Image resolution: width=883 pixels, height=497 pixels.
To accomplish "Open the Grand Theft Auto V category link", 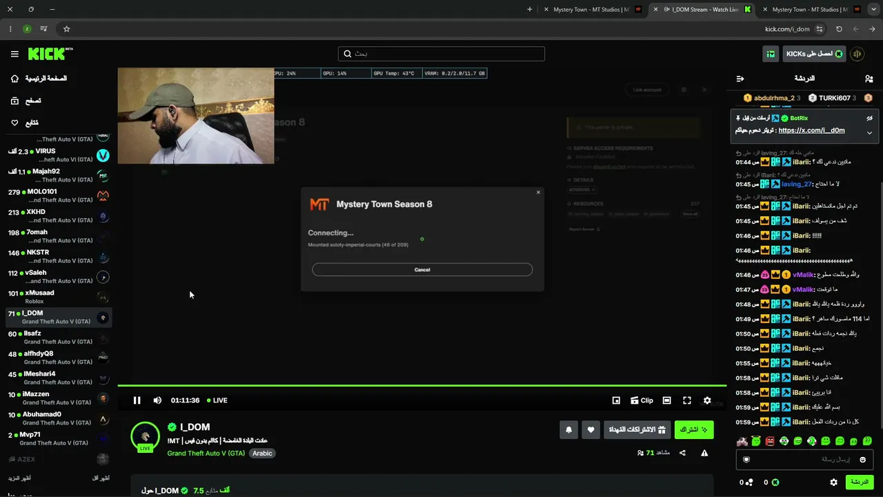I will (x=206, y=454).
